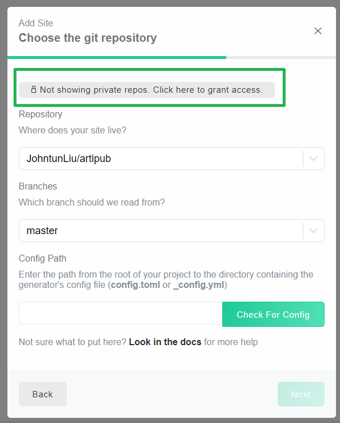Go Back to the previous step
The width and height of the screenshot is (340, 423).
pyautogui.click(x=43, y=394)
